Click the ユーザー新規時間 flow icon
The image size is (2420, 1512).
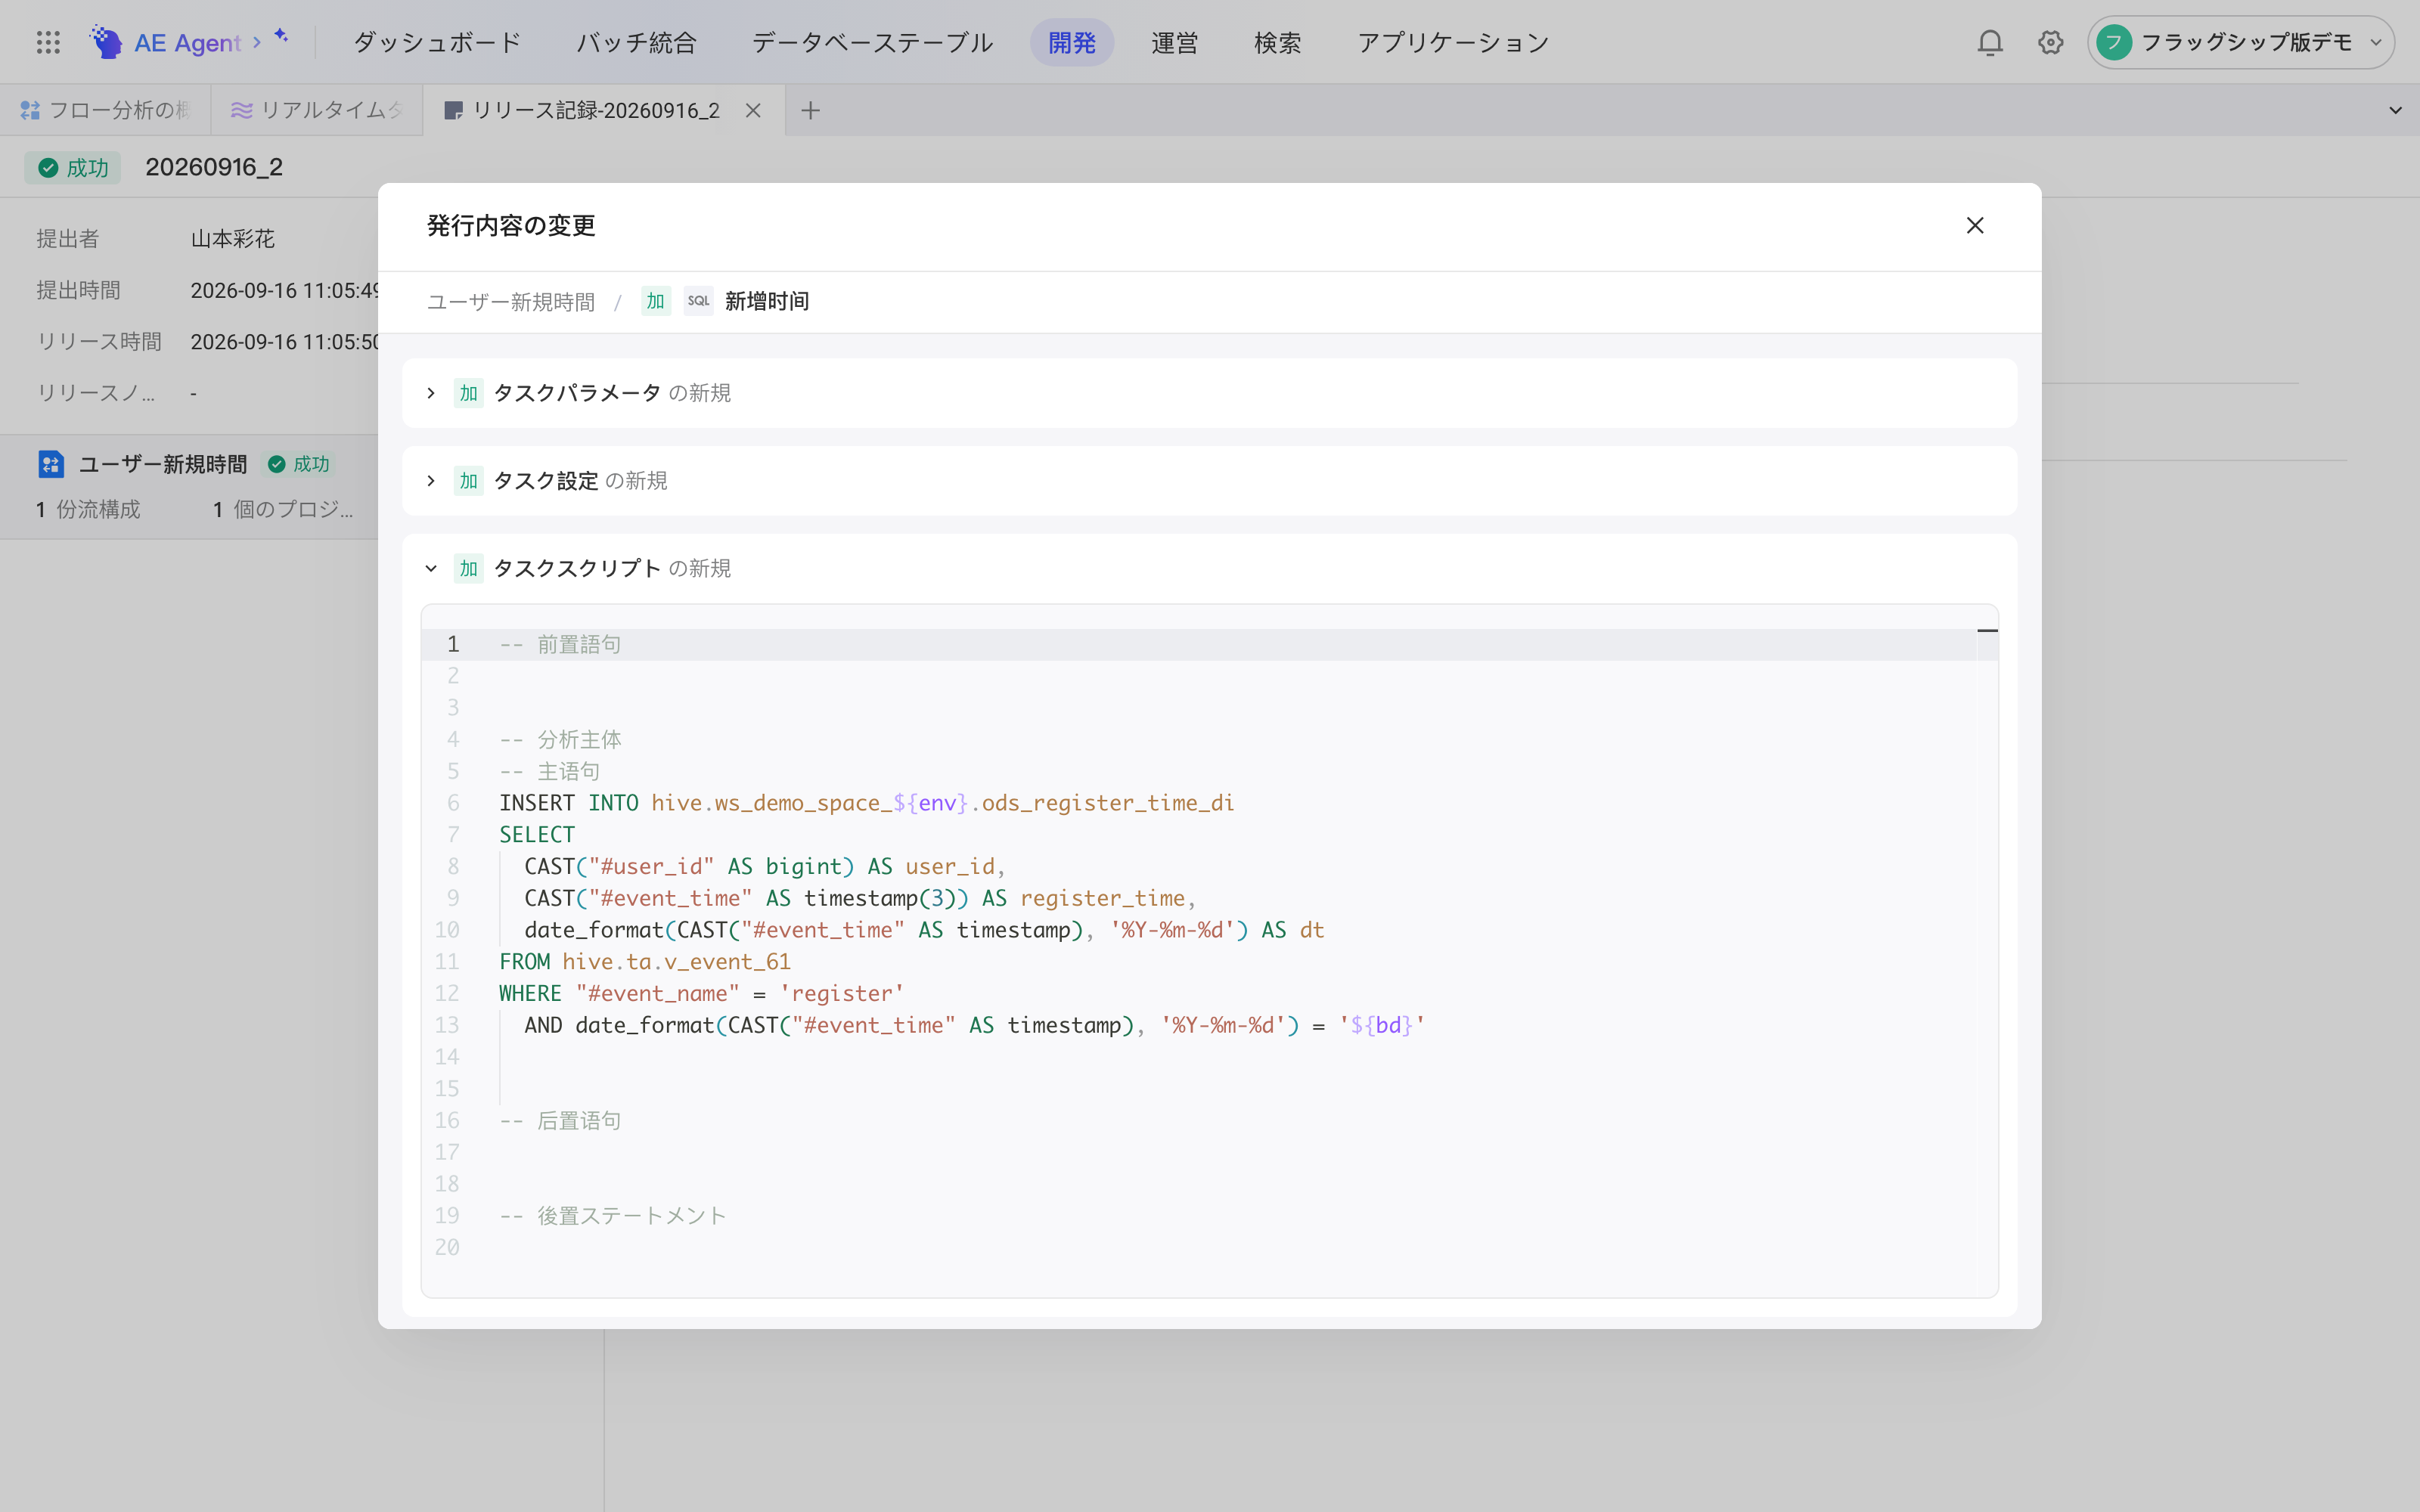click(x=51, y=464)
